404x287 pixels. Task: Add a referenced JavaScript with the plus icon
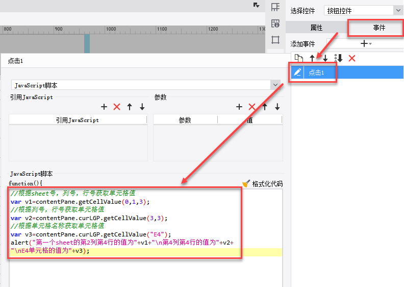104,107
